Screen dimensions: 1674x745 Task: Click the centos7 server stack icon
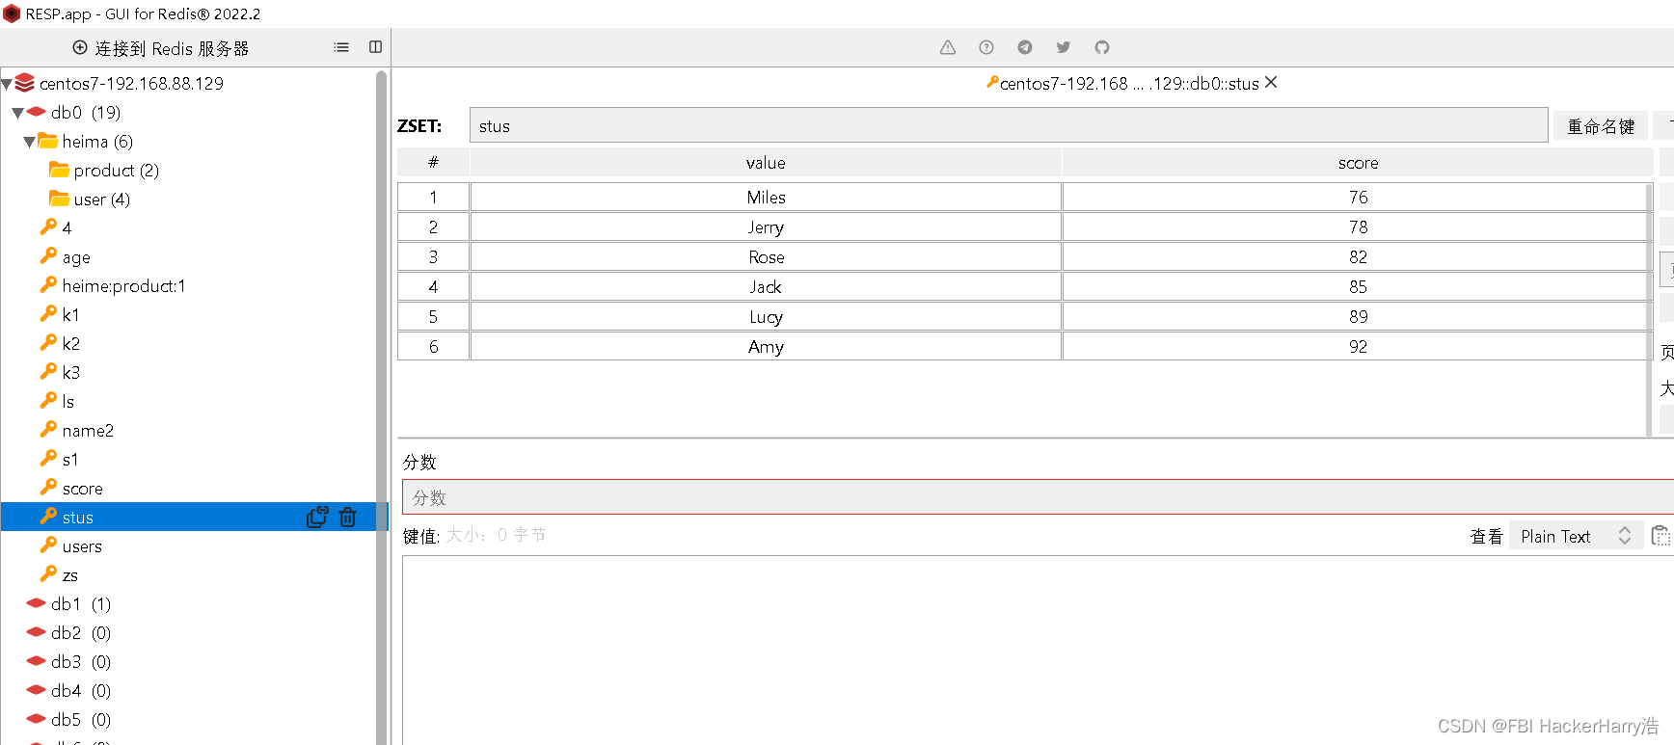pyautogui.click(x=25, y=83)
